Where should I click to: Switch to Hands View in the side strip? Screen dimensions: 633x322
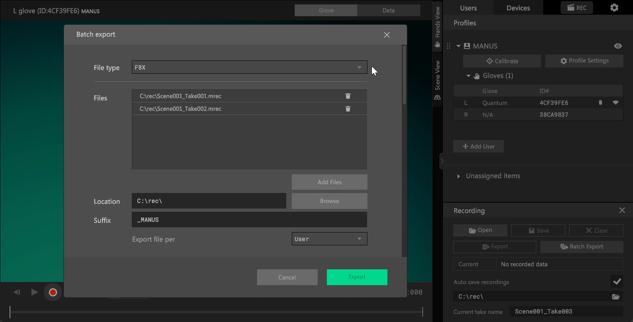pyautogui.click(x=437, y=27)
